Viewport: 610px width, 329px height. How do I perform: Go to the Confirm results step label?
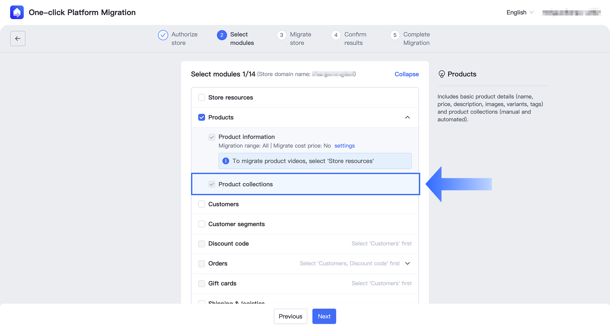(355, 39)
